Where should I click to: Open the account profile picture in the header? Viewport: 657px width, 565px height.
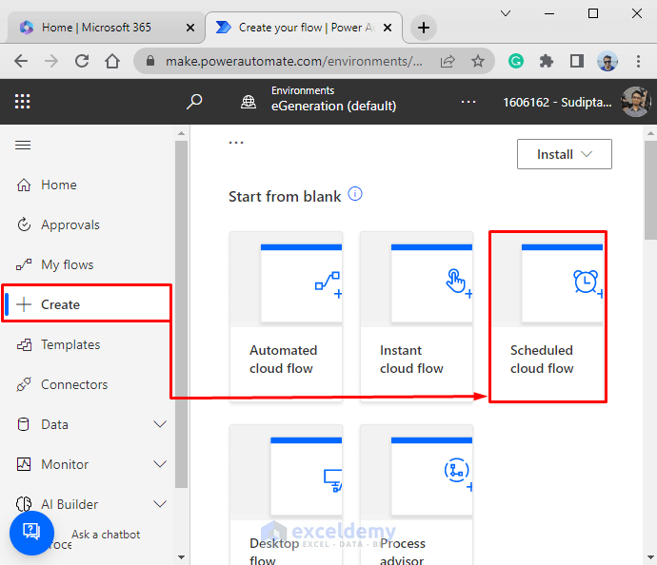636,102
